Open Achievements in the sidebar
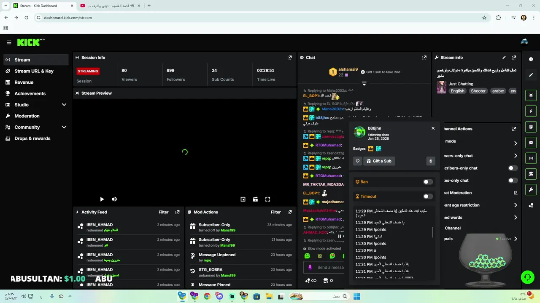 point(35,93)
